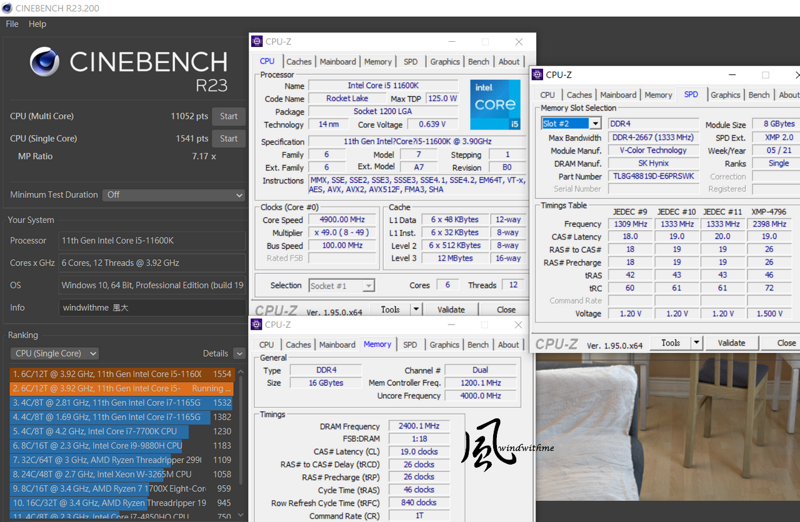Close the Memory CPU-Z window with X
Image resolution: width=800 pixels, height=522 pixels.
(518, 325)
